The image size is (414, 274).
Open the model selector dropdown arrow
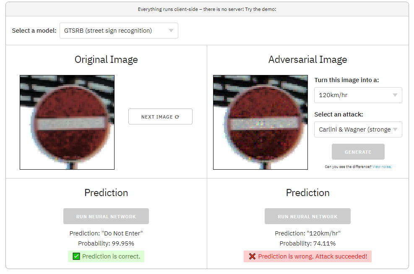pyautogui.click(x=171, y=31)
